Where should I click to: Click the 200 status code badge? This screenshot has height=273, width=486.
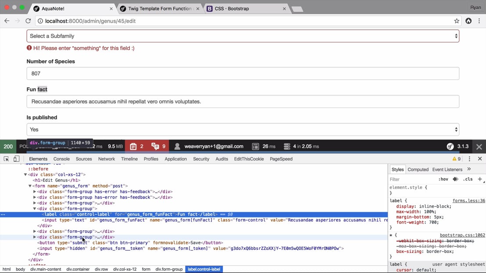coord(8,147)
